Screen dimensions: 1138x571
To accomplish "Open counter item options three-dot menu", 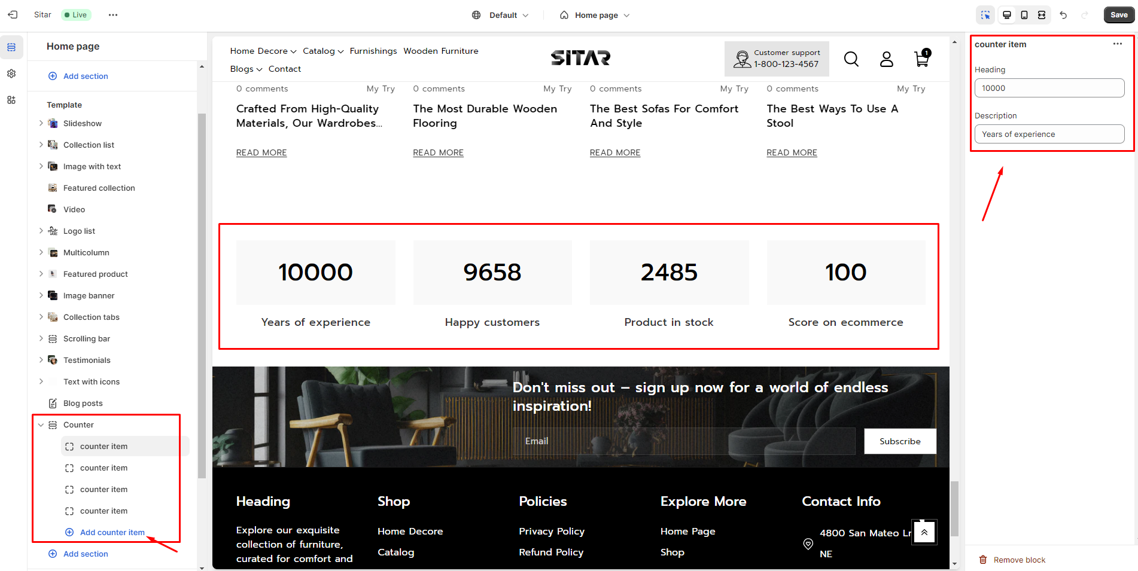I will (1117, 44).
